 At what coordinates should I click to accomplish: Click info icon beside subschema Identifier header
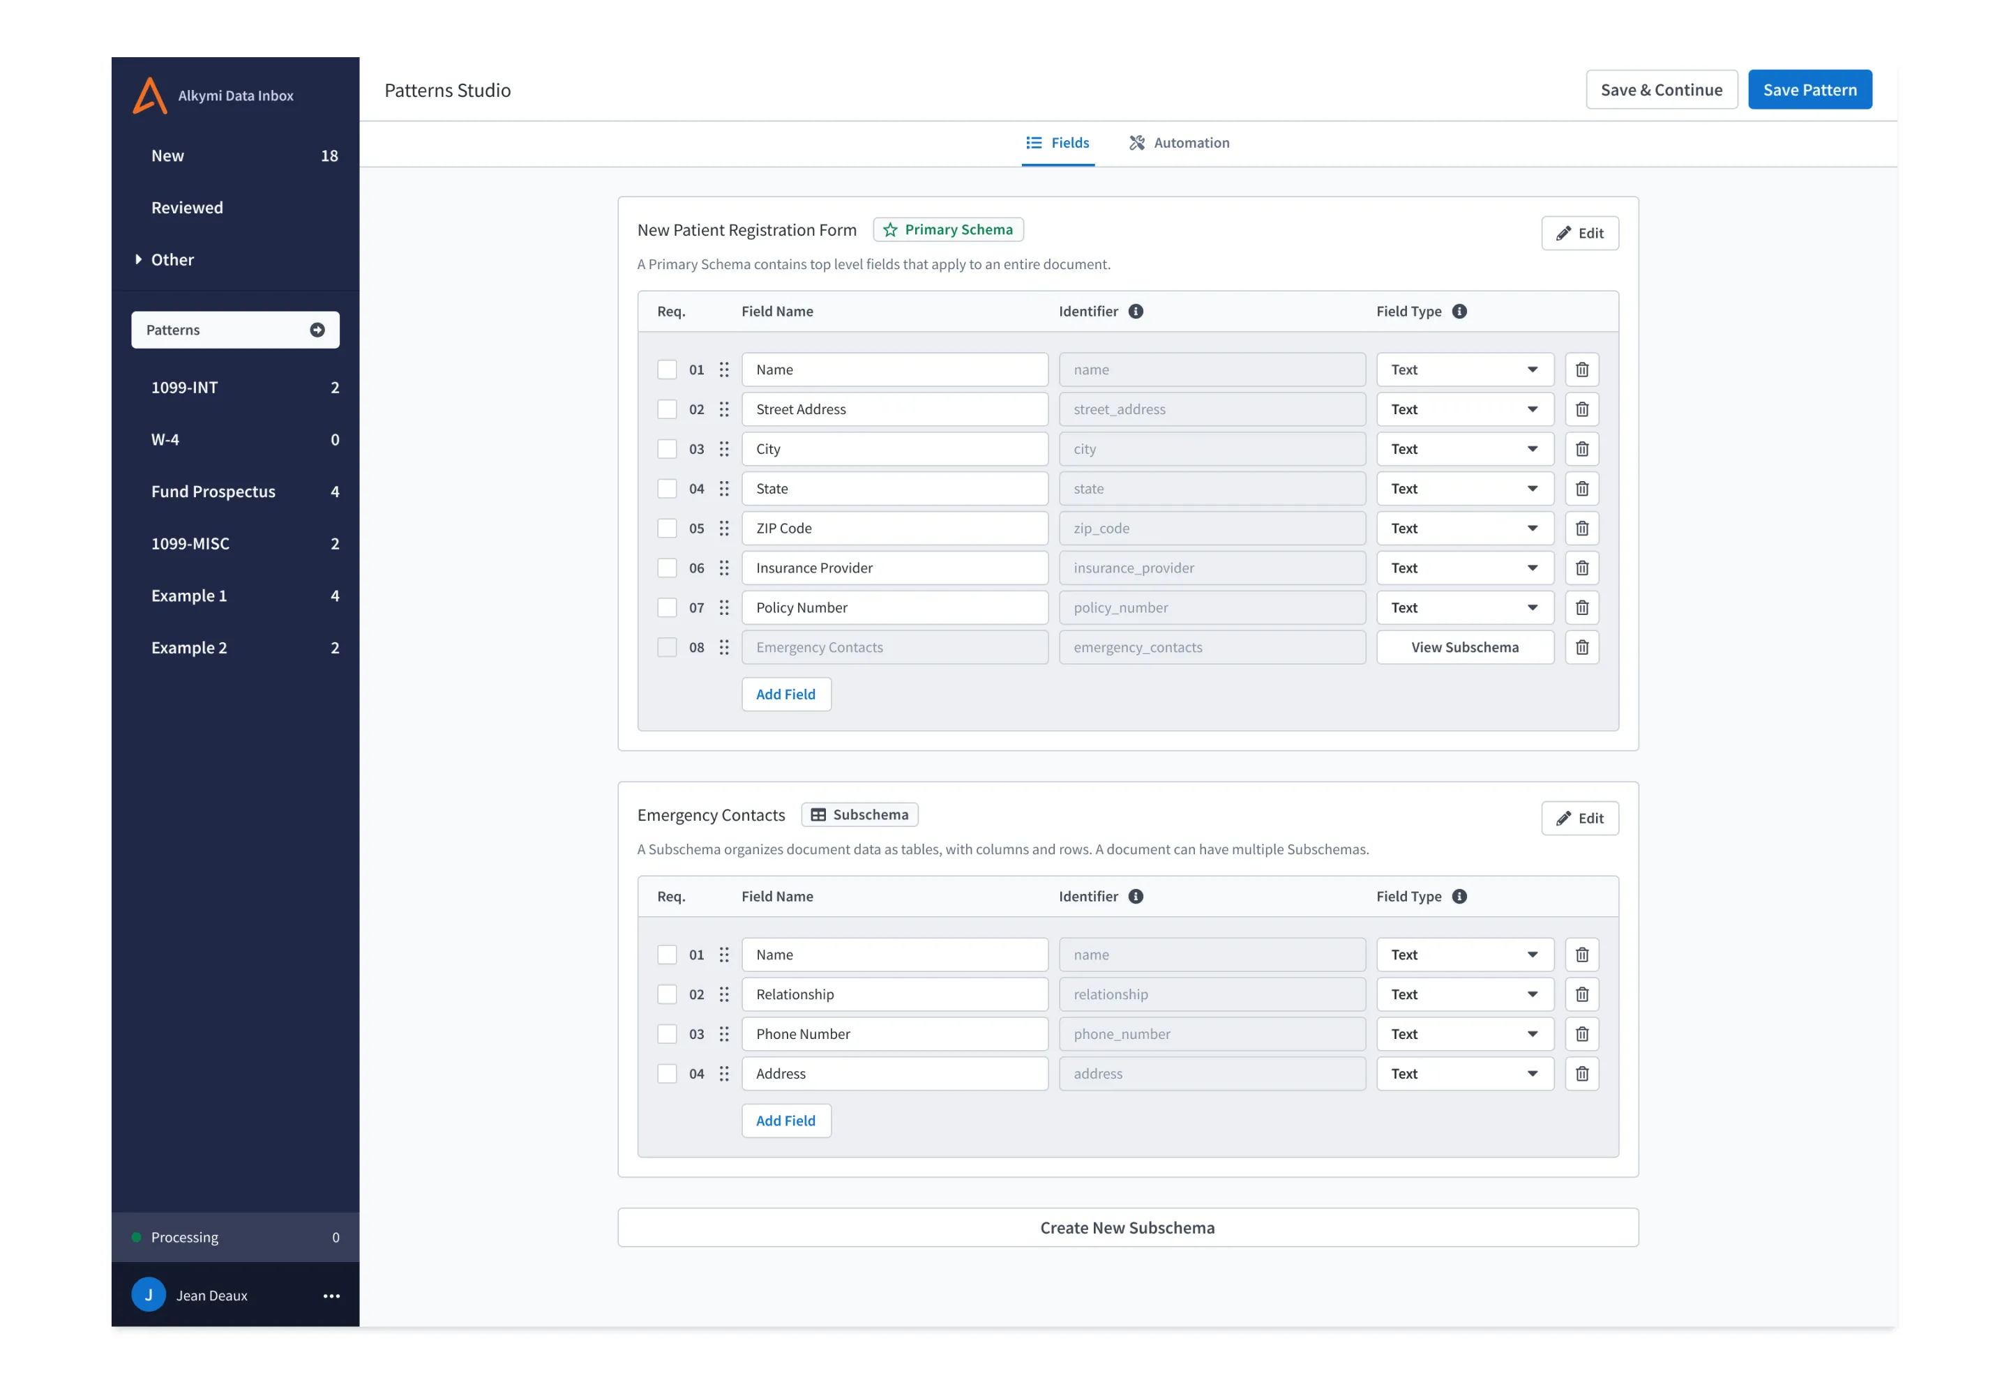click(x=1135, y=897)
